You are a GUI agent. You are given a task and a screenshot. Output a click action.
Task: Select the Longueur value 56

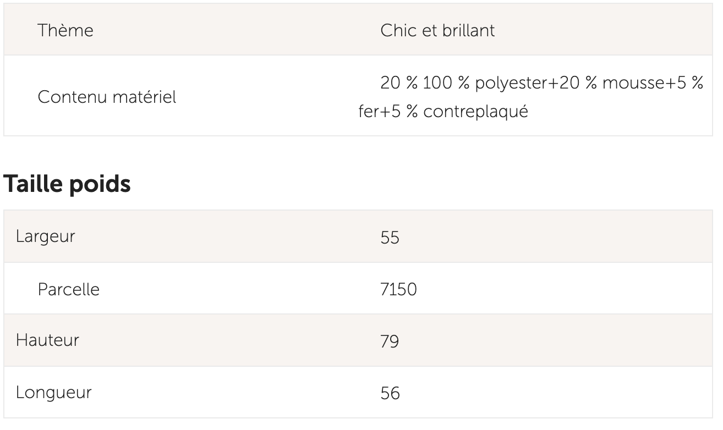point(390,393)
